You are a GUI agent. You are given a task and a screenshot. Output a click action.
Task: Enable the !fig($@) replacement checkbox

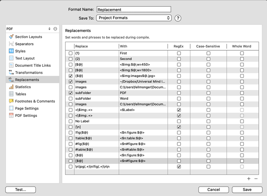point(70,132)
